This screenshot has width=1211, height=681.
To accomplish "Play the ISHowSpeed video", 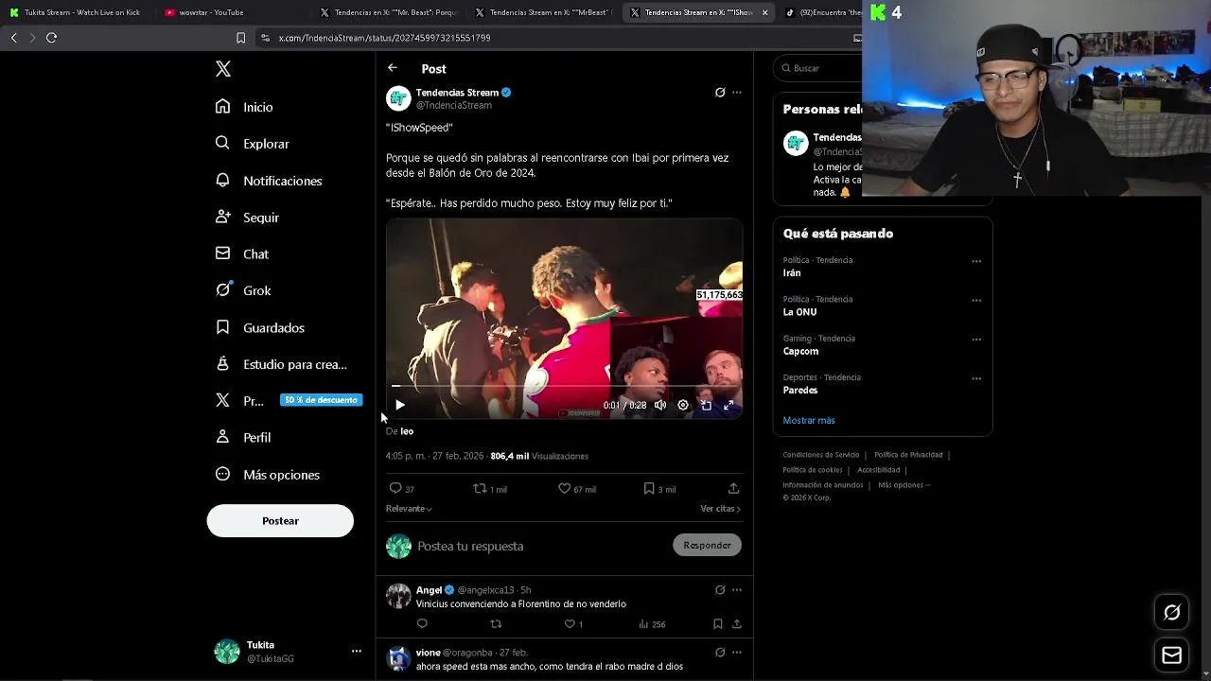I will (x=400, y=405).
